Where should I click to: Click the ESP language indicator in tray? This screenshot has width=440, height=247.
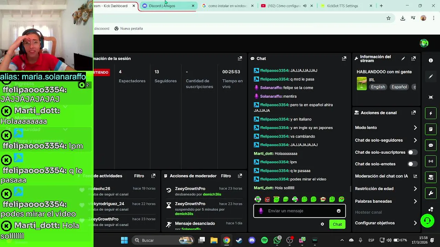click(371, 240)
